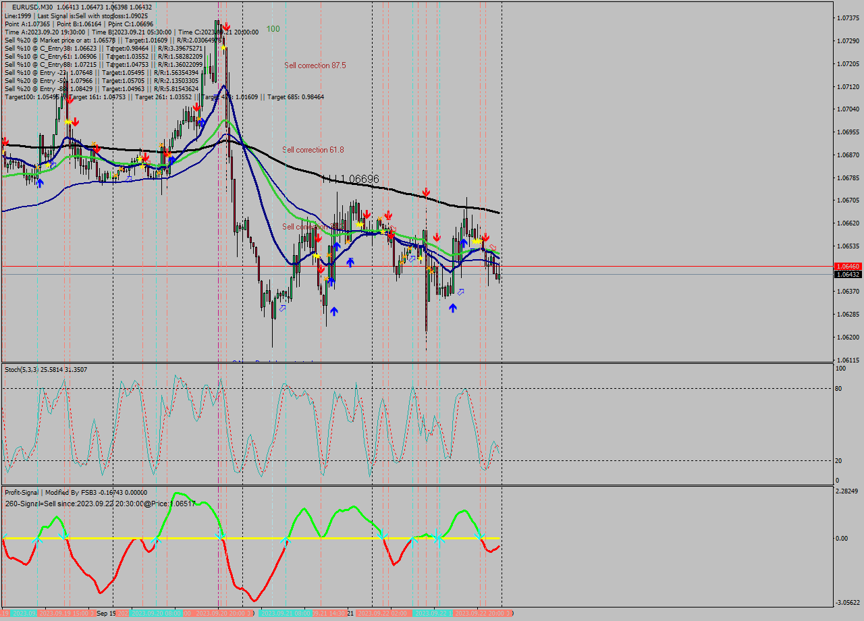Click the 0.00 Profit-Signal scale value
Image resolution: width=864 pixels, height=621 pixels.
tap(842, 539)
